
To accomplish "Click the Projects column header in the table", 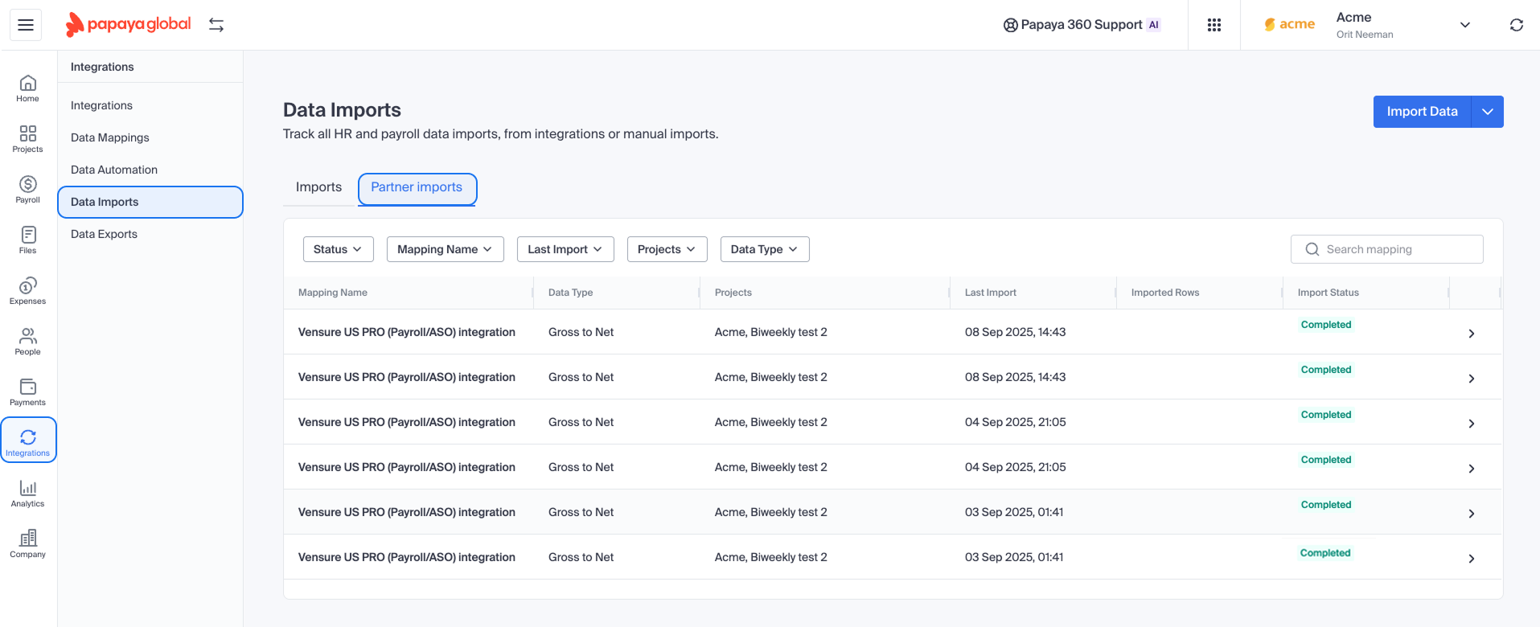I will (x=733, y=293).
